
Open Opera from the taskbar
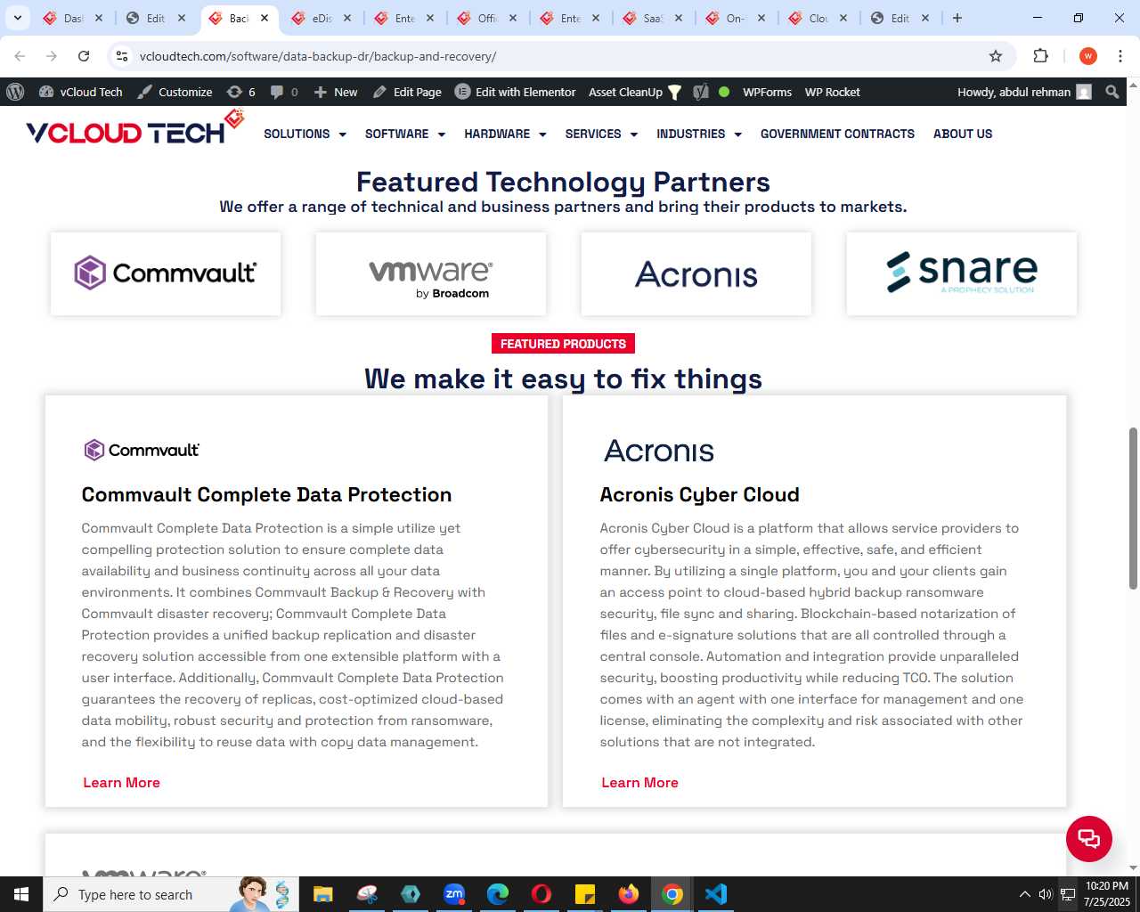[541, 894]
